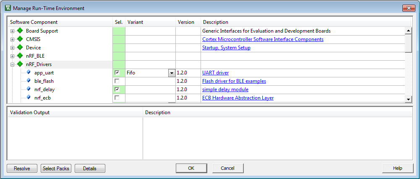Click the Cancel button
The image size is (420, 179).
click(228, 168)
